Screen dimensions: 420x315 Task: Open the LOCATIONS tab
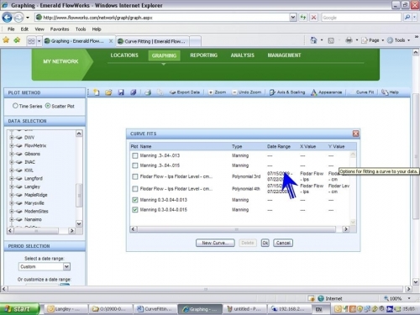[x=124, y=55]
